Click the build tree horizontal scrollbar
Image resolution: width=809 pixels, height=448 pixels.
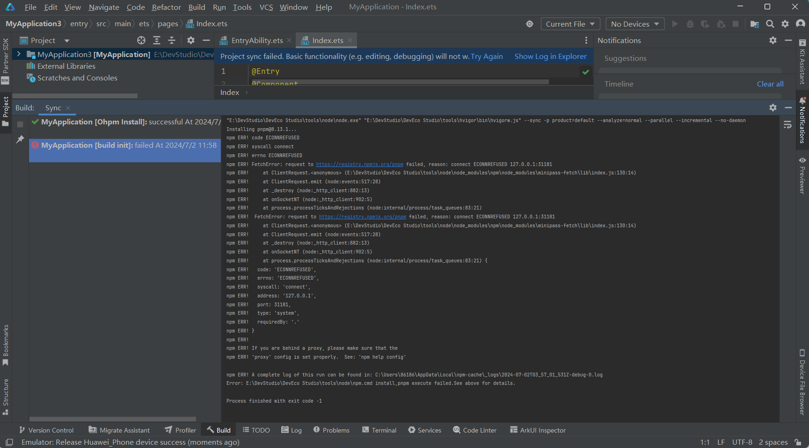click(x=113, y=419)
